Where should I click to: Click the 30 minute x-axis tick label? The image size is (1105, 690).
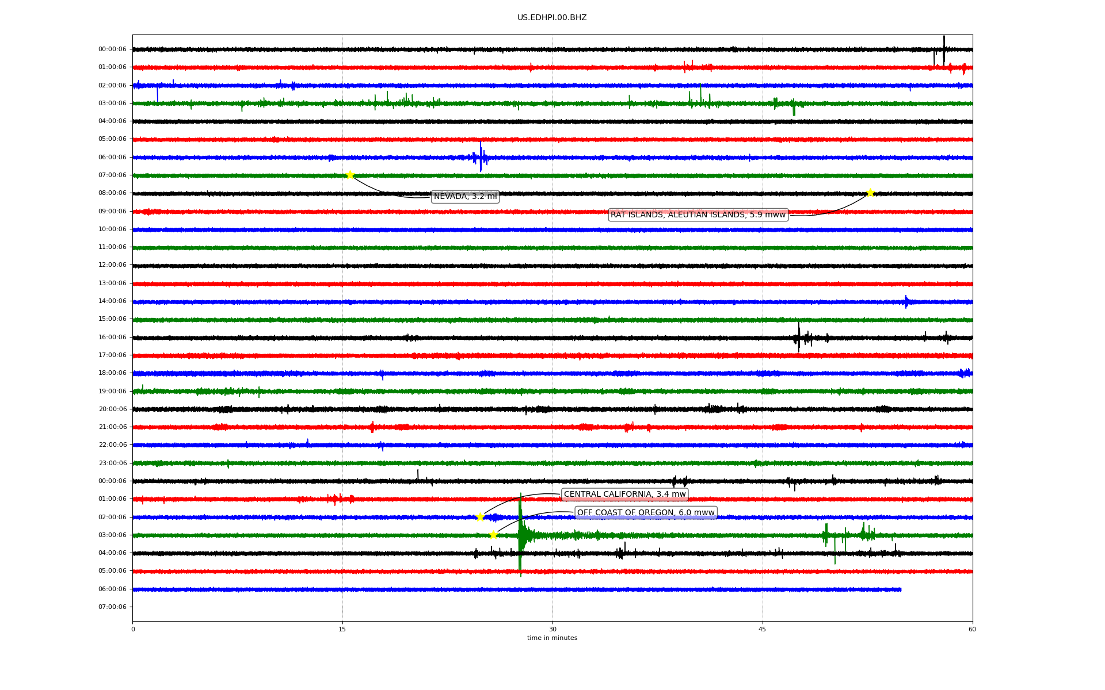(552, 629)
